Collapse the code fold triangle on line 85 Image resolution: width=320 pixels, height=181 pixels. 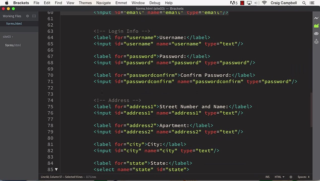click(x=56, y=169)
